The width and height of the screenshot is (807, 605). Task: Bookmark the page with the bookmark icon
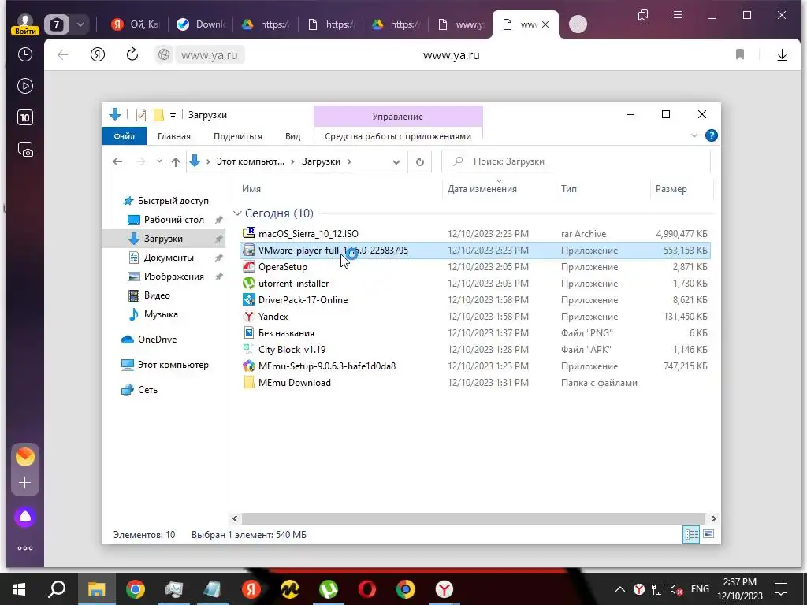(740, 54)
